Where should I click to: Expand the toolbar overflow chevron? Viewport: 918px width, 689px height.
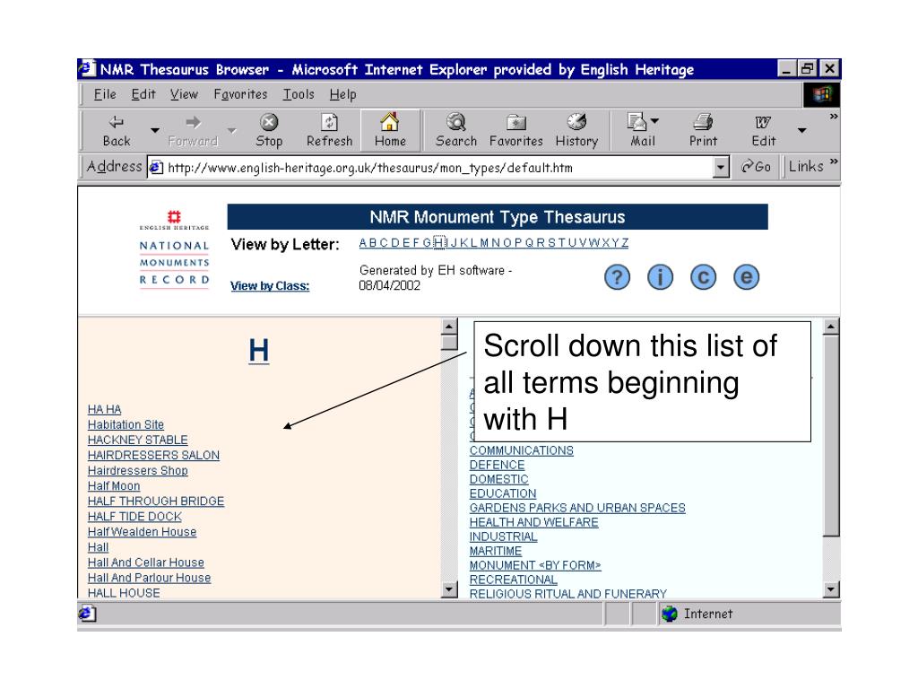pyautogui.click(x=833, y=117)
